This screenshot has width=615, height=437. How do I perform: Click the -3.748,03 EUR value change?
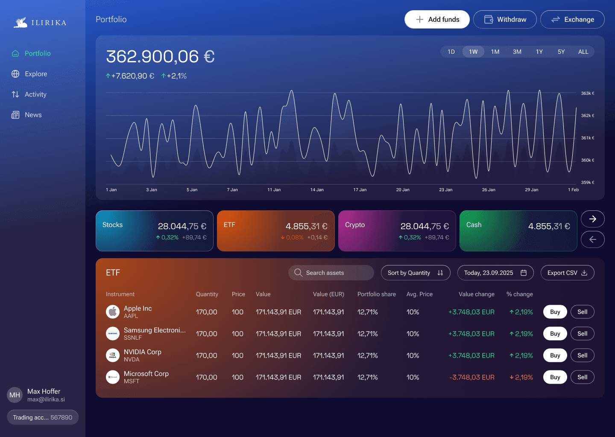coord(472,377)
